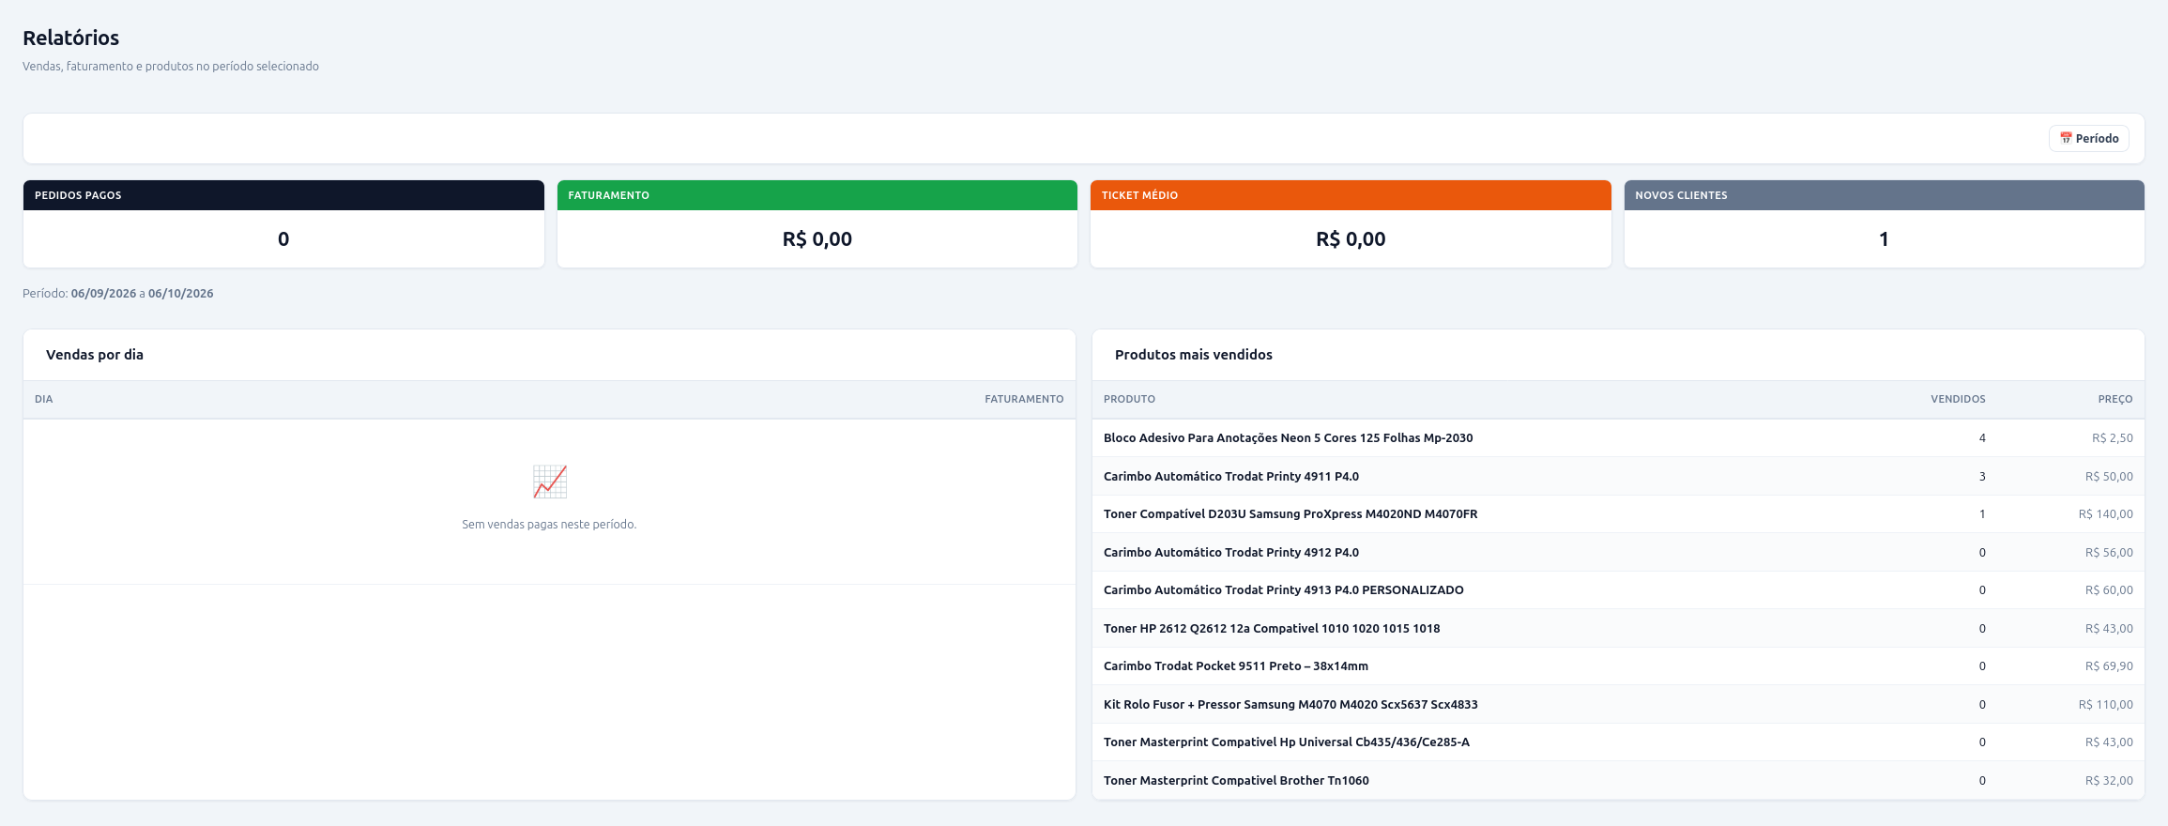Click the FATURAMENTO green card header
Image resolution: width=2168 pixels, height=826 pixels.
[x=817, y=195]
